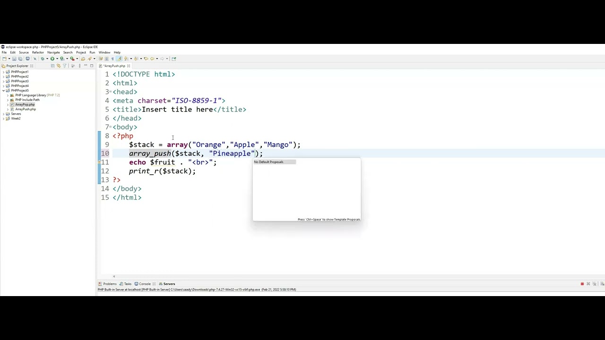Click the Open Perspective toolbar icon
605x340 pixels.
click(x=174, y=59)
